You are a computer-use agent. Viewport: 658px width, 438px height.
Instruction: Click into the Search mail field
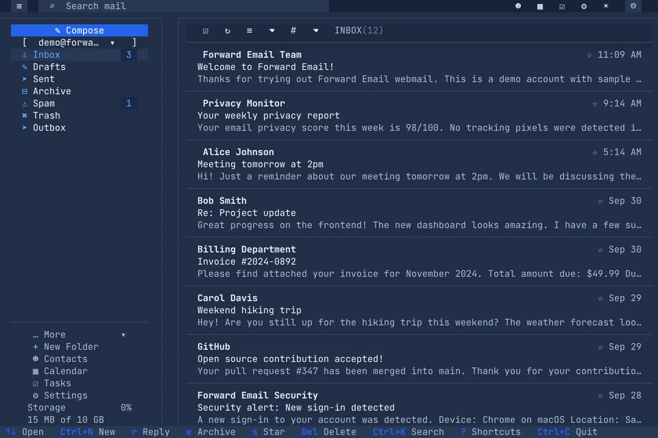tap(184, 6)
